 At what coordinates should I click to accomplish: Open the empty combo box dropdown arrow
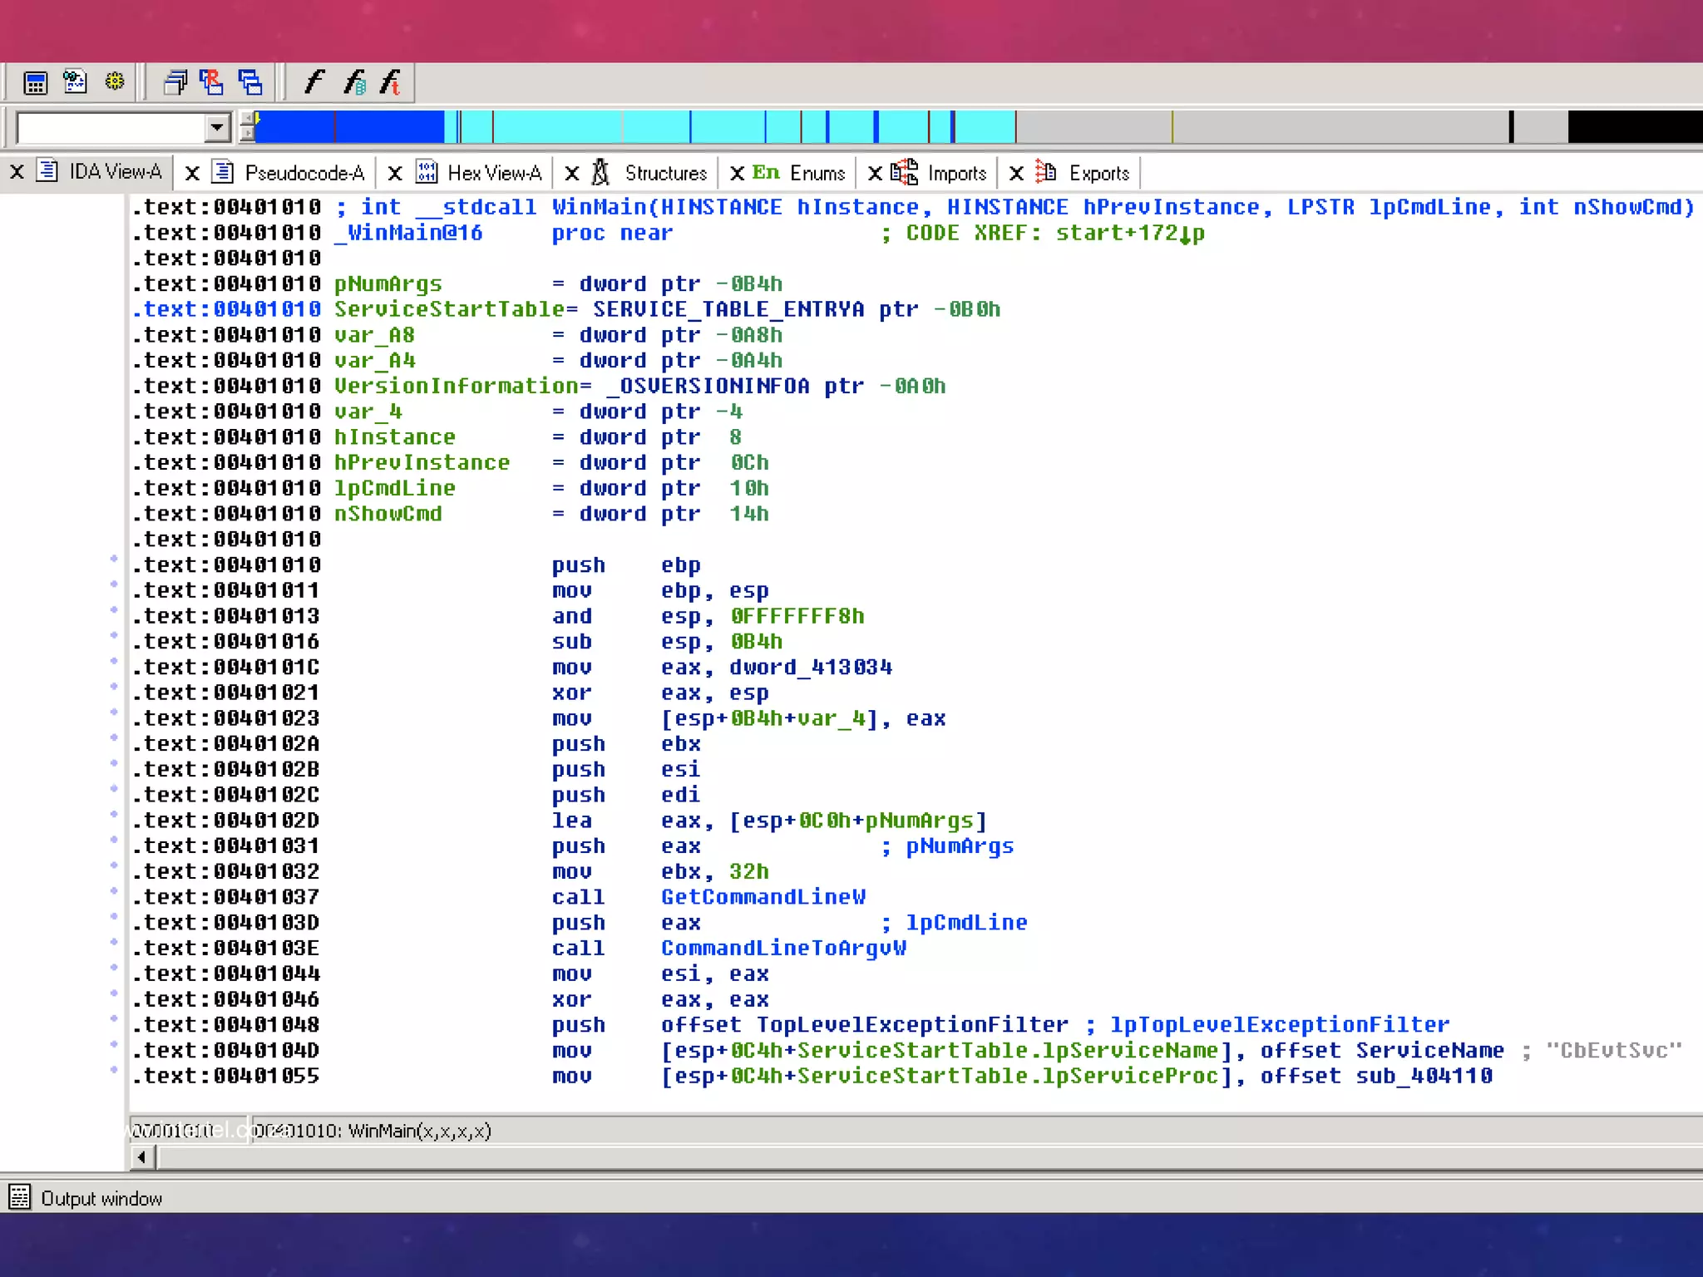[216, 128]
